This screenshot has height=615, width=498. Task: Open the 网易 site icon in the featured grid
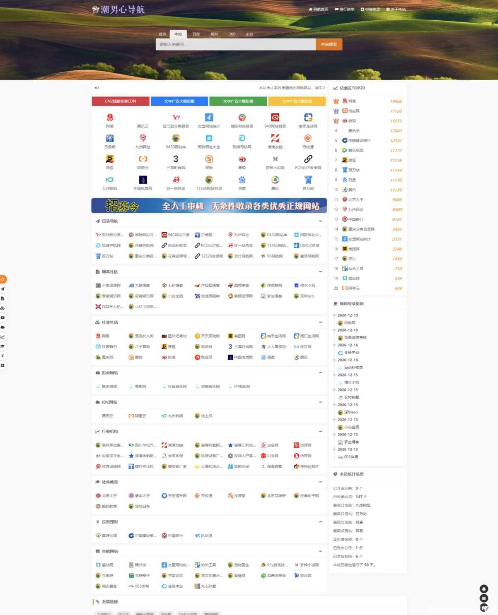pyautogui.click(x=110, y=118)
